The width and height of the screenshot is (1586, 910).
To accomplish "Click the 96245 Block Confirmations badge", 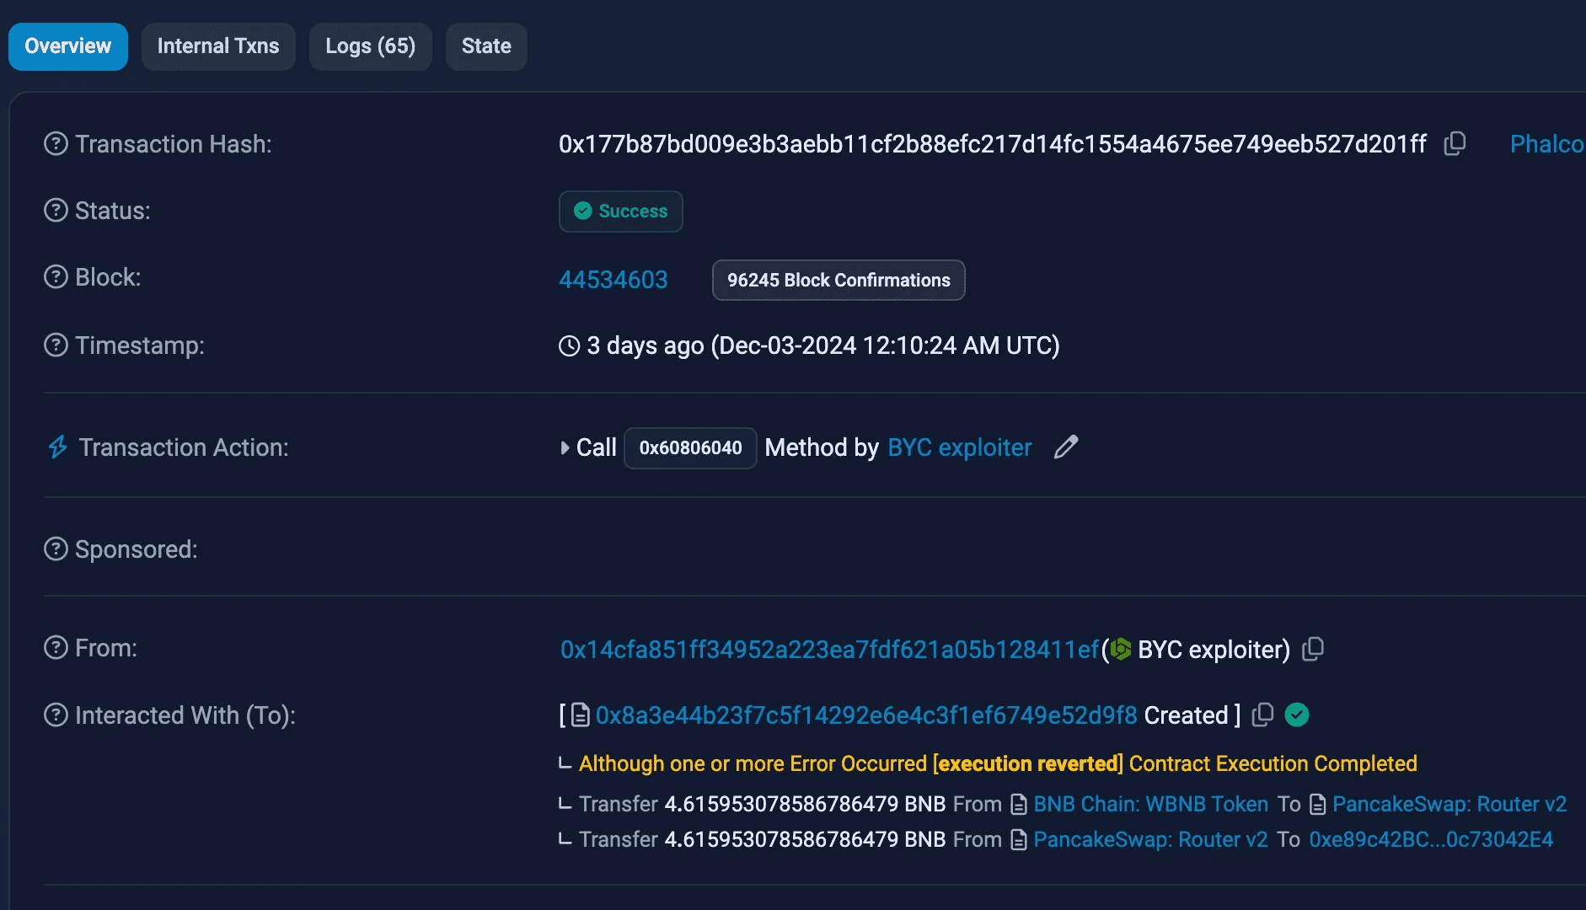I will pos(838,280).
